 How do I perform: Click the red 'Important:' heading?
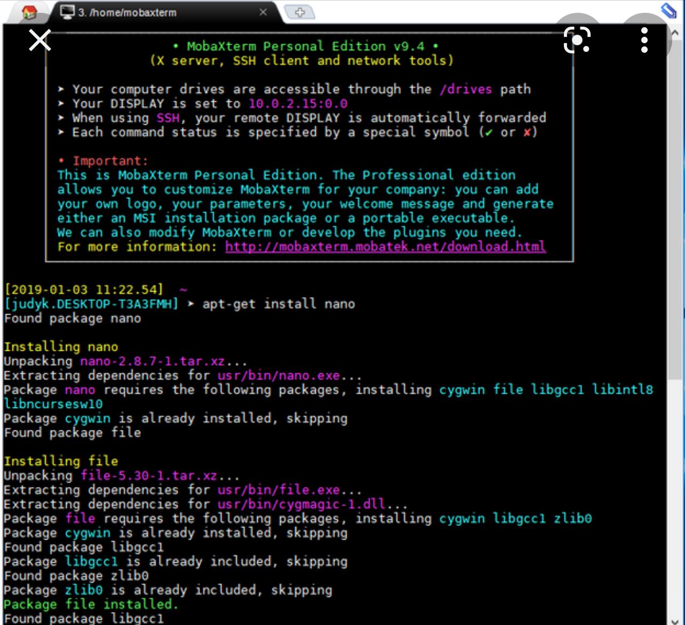pyautogui.click(x=110, y=161)
